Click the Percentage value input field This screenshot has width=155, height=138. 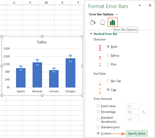[x=133, y=112]
